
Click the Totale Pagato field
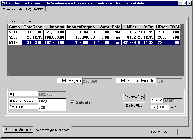click(x=97, y=81)
